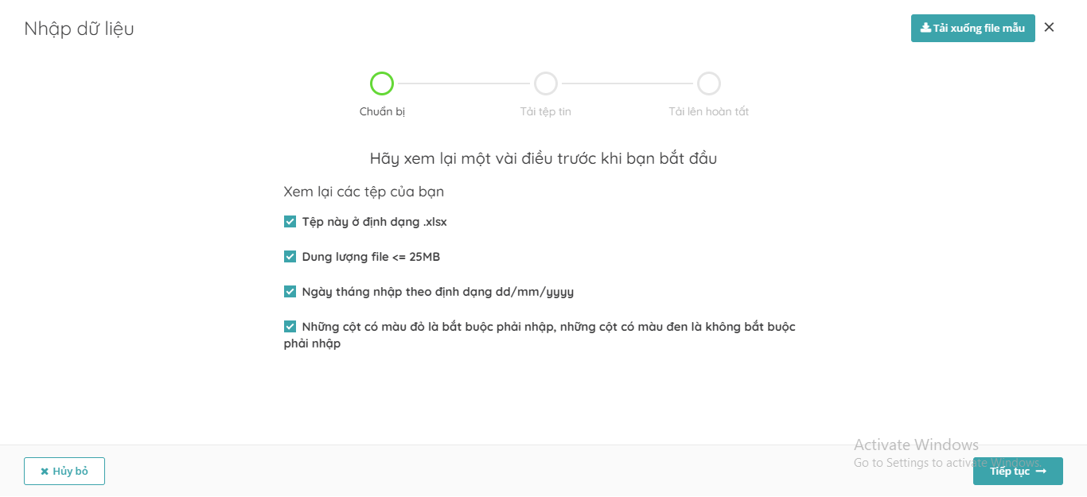Download the sample file via Tải xuống file mẫu

click(973, 28)
